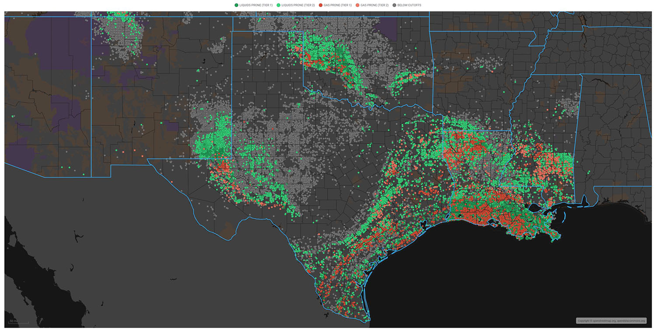Hide the "LIQUIDS PRONE (TIER 2)" series via its label

click(x=298, y=5)
